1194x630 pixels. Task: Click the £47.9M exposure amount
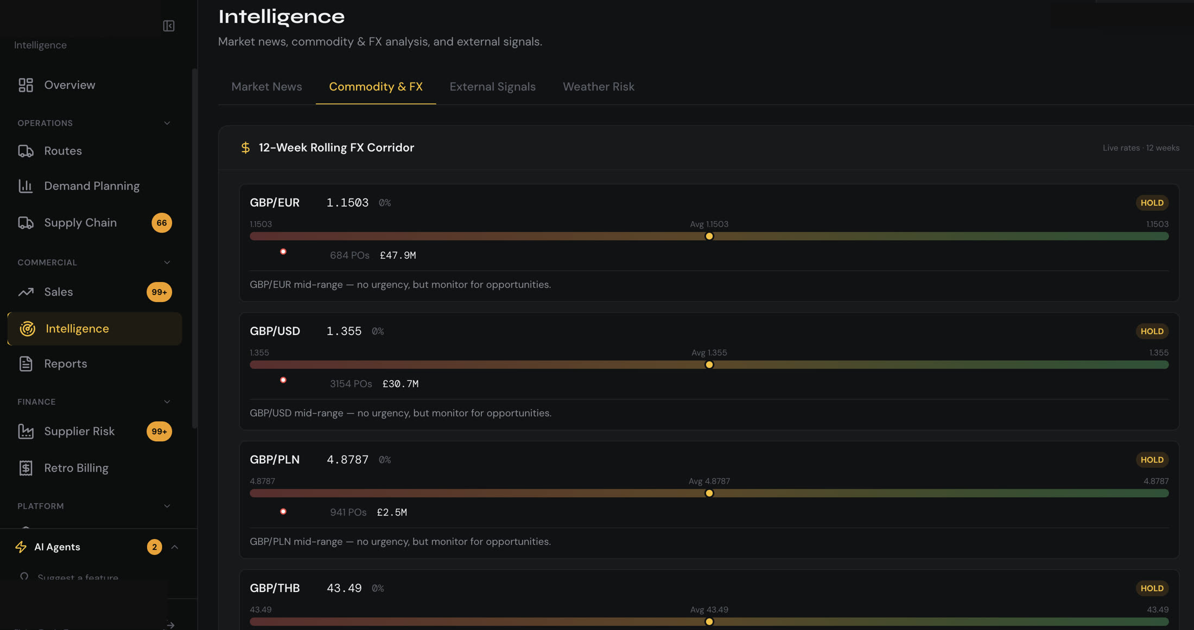398,255
